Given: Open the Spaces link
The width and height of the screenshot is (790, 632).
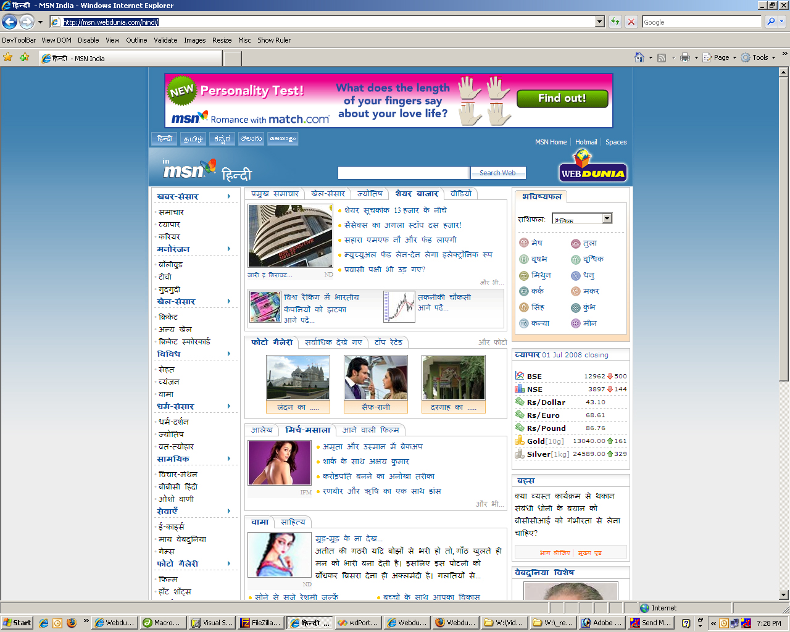Looking at the screenshot, I should (616, 142).
